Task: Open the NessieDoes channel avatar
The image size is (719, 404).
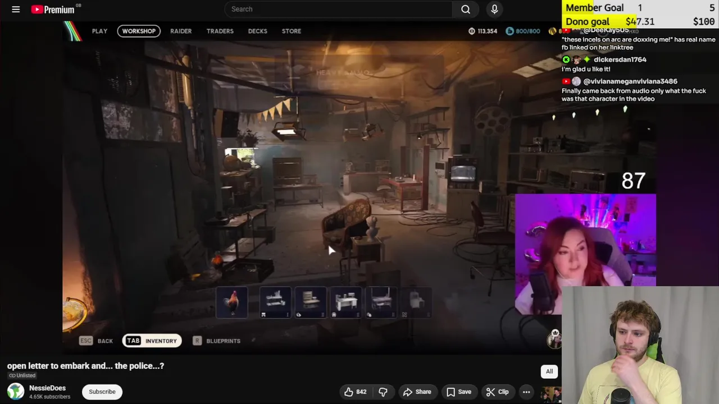Action: pos(16,391)
